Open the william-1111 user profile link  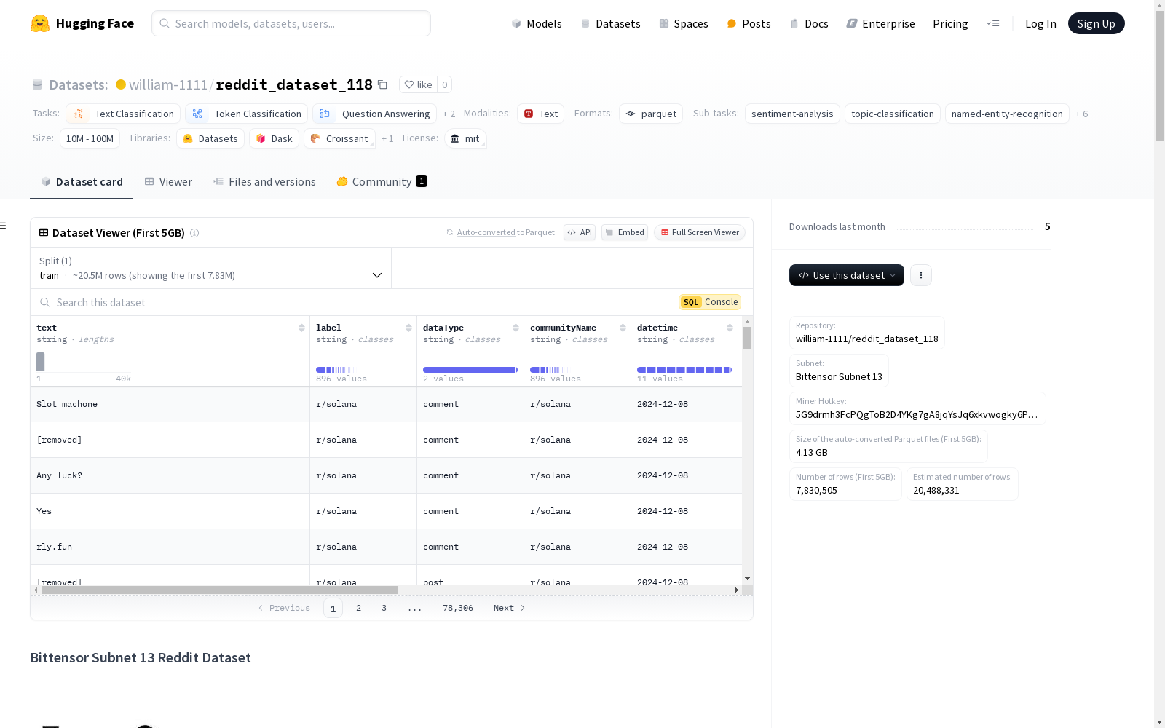[168, 84]
